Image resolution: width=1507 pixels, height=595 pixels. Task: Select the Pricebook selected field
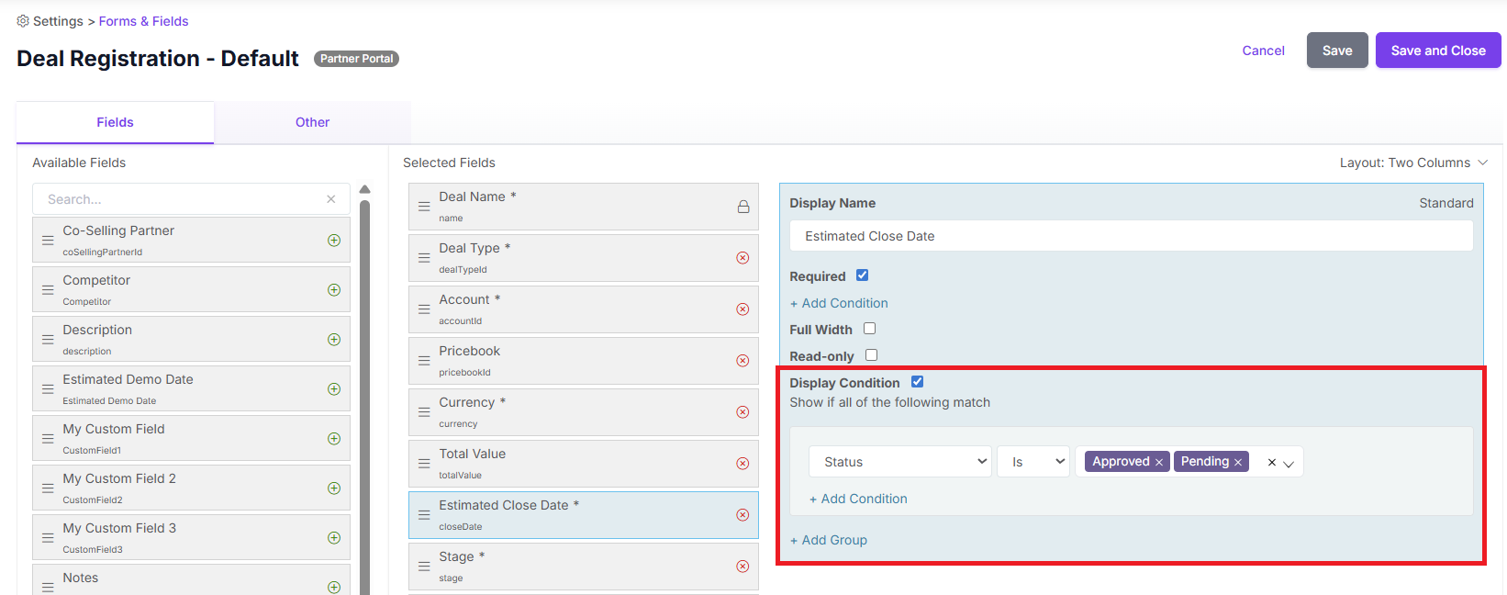pos(584,361)
